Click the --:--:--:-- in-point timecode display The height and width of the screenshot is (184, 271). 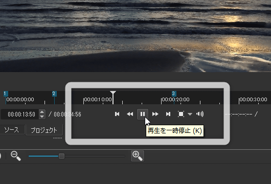click(238, 114)
